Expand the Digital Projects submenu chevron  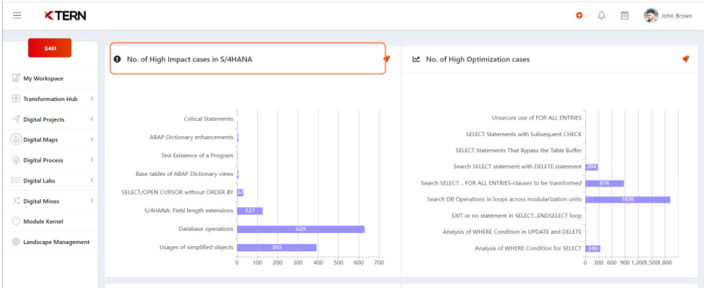click(92, 119)
